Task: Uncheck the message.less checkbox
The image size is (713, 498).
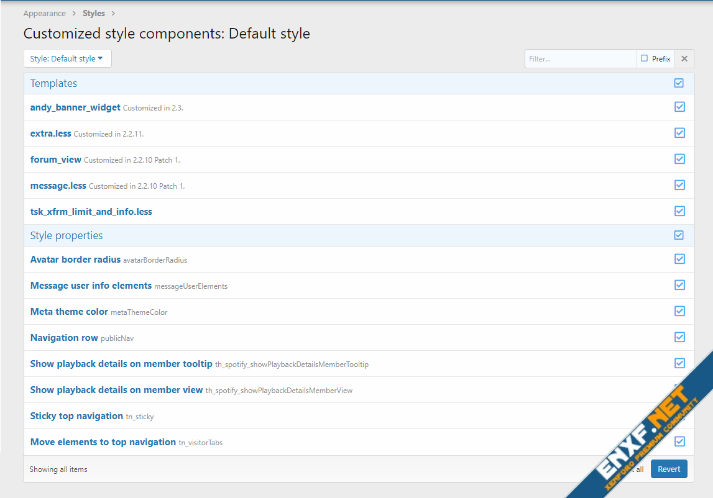Action: (679, 185)
